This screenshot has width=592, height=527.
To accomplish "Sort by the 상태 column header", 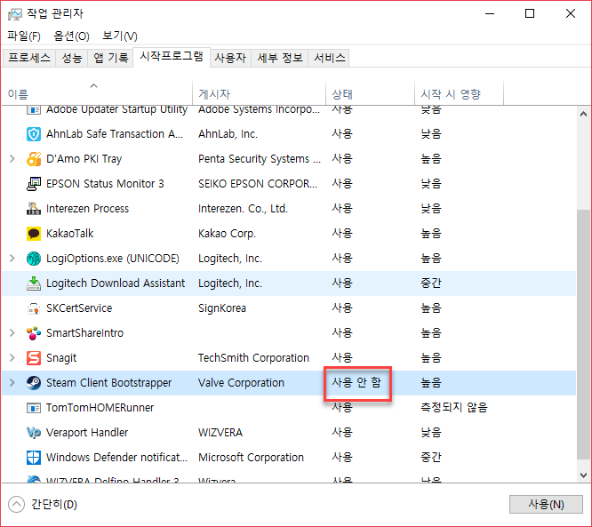I will pyautogui.click(x=370, y=93).
